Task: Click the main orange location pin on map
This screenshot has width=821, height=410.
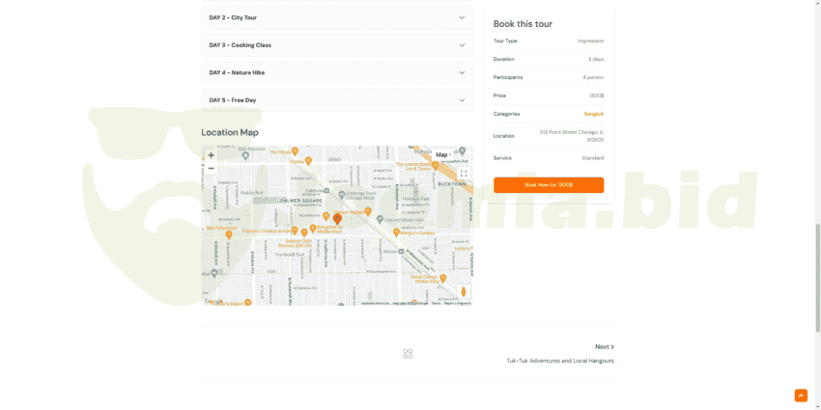Action: (337, 219)
